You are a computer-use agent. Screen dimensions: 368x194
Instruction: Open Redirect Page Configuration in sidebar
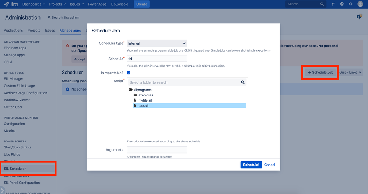pyautogui.click(x=25, y=93)
